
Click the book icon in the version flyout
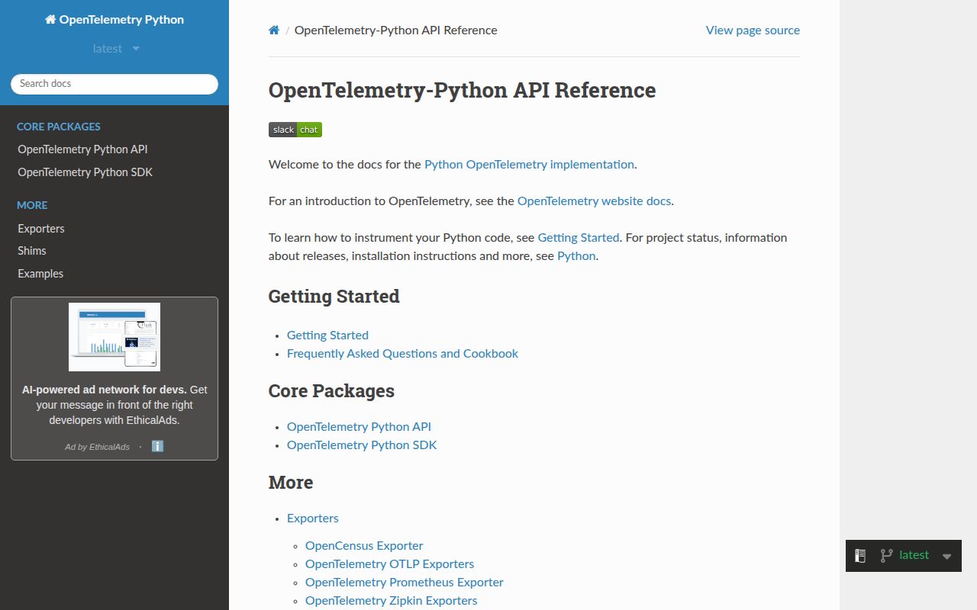[x=860, y=556]
